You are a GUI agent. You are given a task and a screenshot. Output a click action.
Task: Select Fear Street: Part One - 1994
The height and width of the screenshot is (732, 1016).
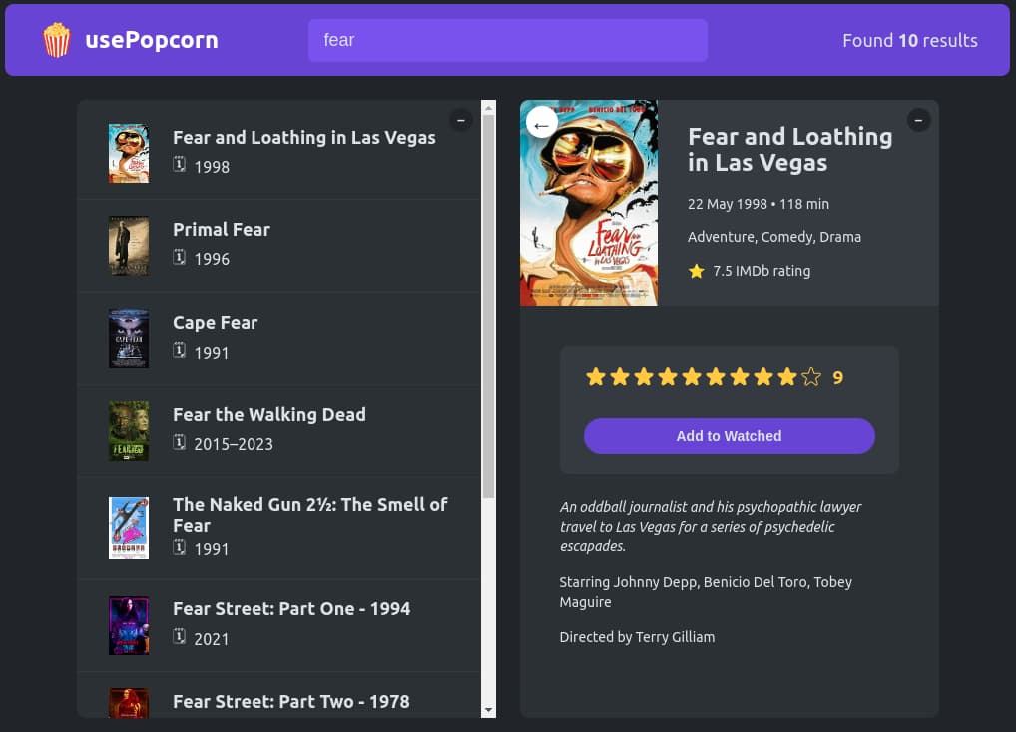(x=278, y=625)
